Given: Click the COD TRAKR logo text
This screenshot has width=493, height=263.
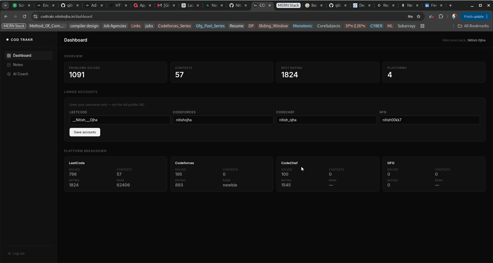Looking at the screenshot, I should coord(22,40).
